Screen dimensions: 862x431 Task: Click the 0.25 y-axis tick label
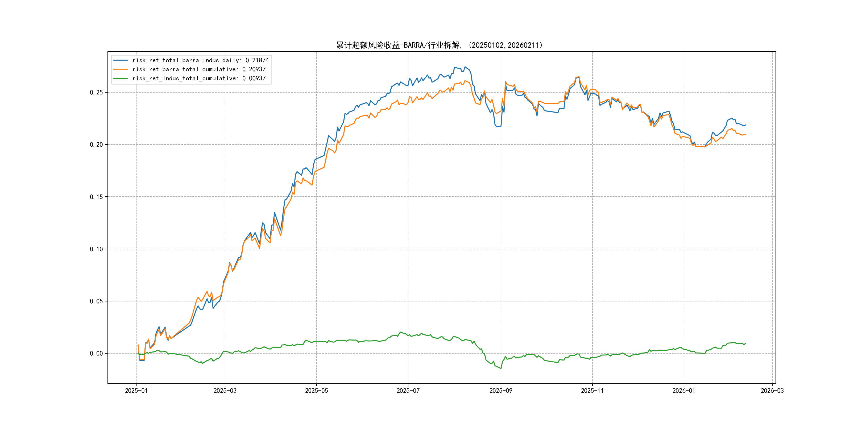coord(96,92)
